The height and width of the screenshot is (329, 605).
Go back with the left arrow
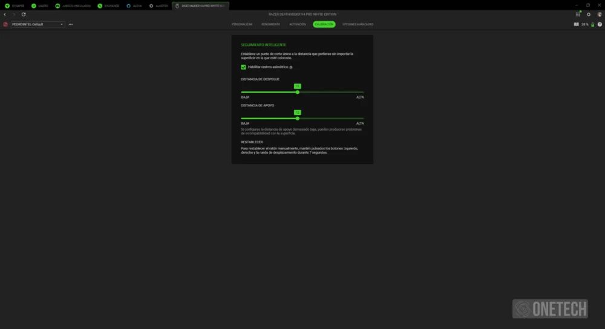click(5, 15)
